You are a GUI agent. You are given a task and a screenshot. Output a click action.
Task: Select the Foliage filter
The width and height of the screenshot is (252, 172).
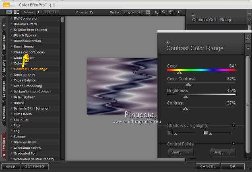19,137
